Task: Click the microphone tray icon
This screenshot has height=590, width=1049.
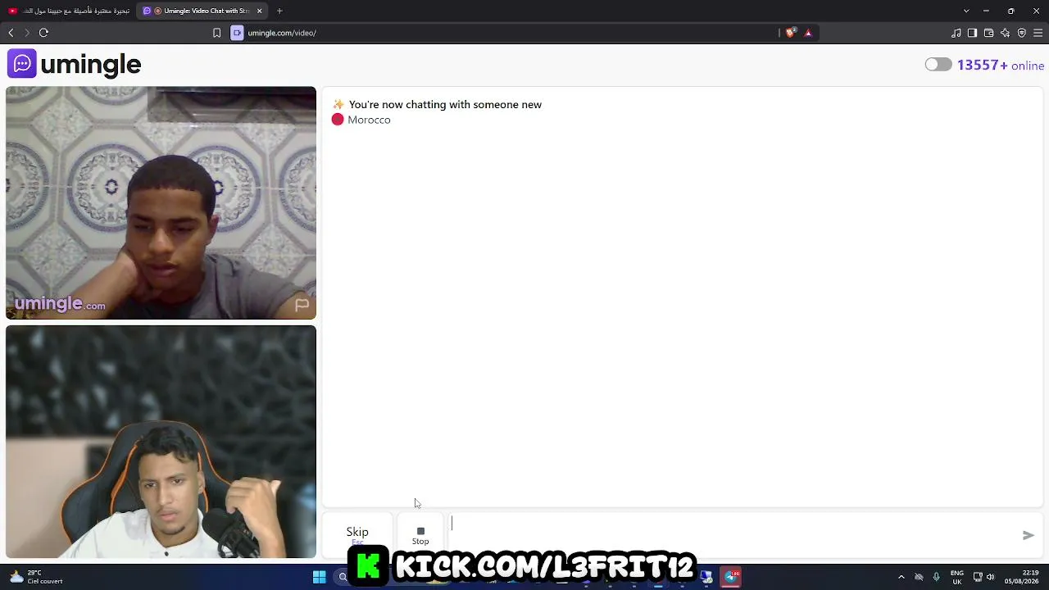Action: (x=936, y=577)
